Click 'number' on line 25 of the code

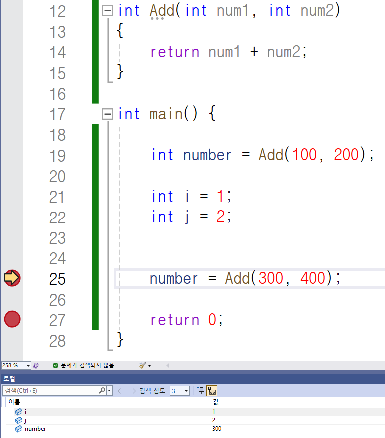click(x=174, y=279)
